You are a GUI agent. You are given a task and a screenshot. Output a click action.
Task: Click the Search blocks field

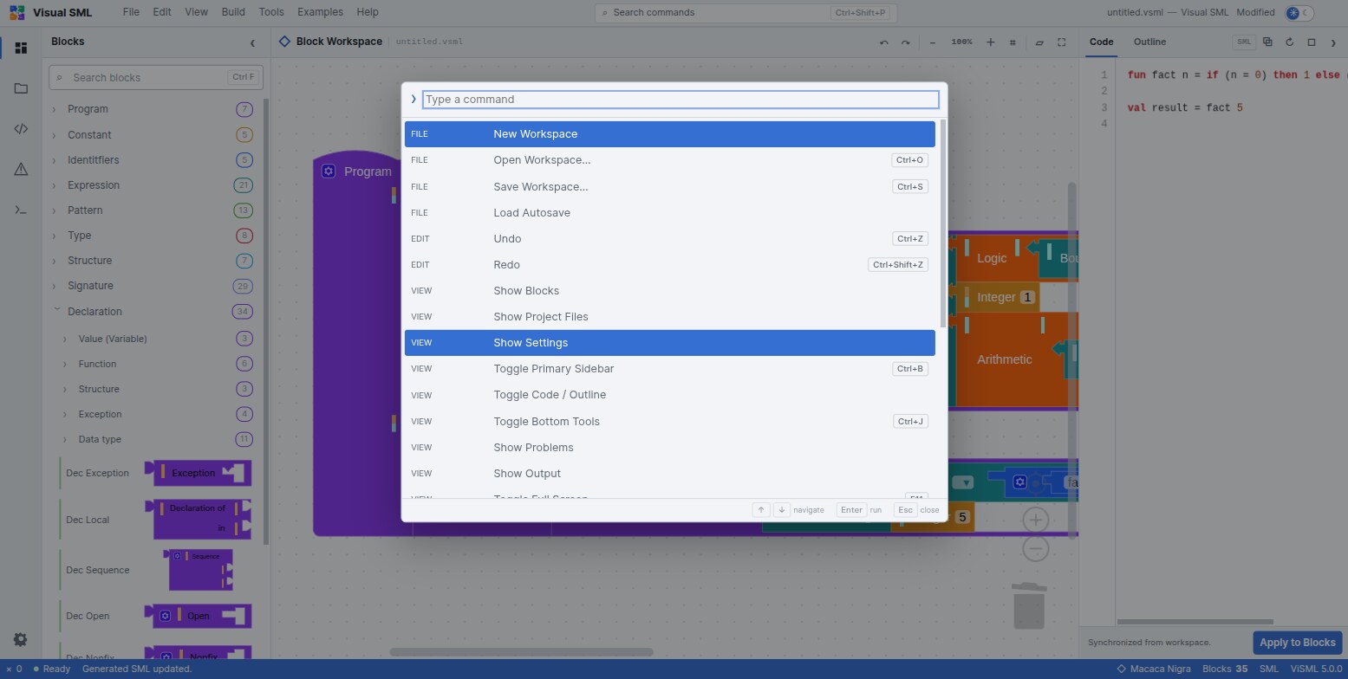tap(156, 77)
